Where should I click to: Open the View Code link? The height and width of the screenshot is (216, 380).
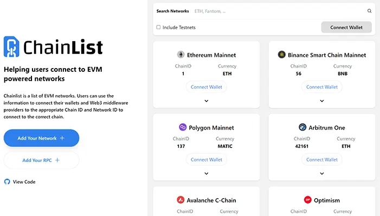(x=24, y=182)
